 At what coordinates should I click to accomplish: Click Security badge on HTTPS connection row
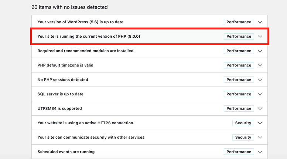point(243,123)
